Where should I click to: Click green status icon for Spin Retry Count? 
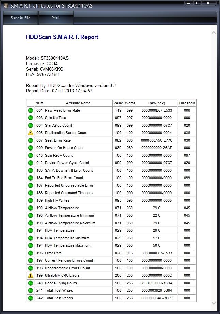tap(31, 155)
